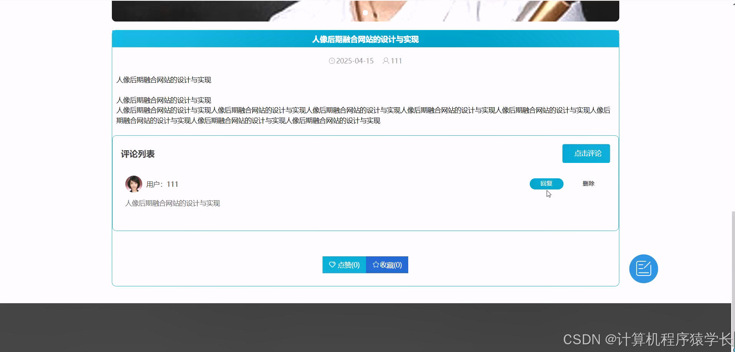Image resolution: width=735 pixels, height=352 pixels.
Task: Click the commenter's avatar photo
Action: point(133,184)
